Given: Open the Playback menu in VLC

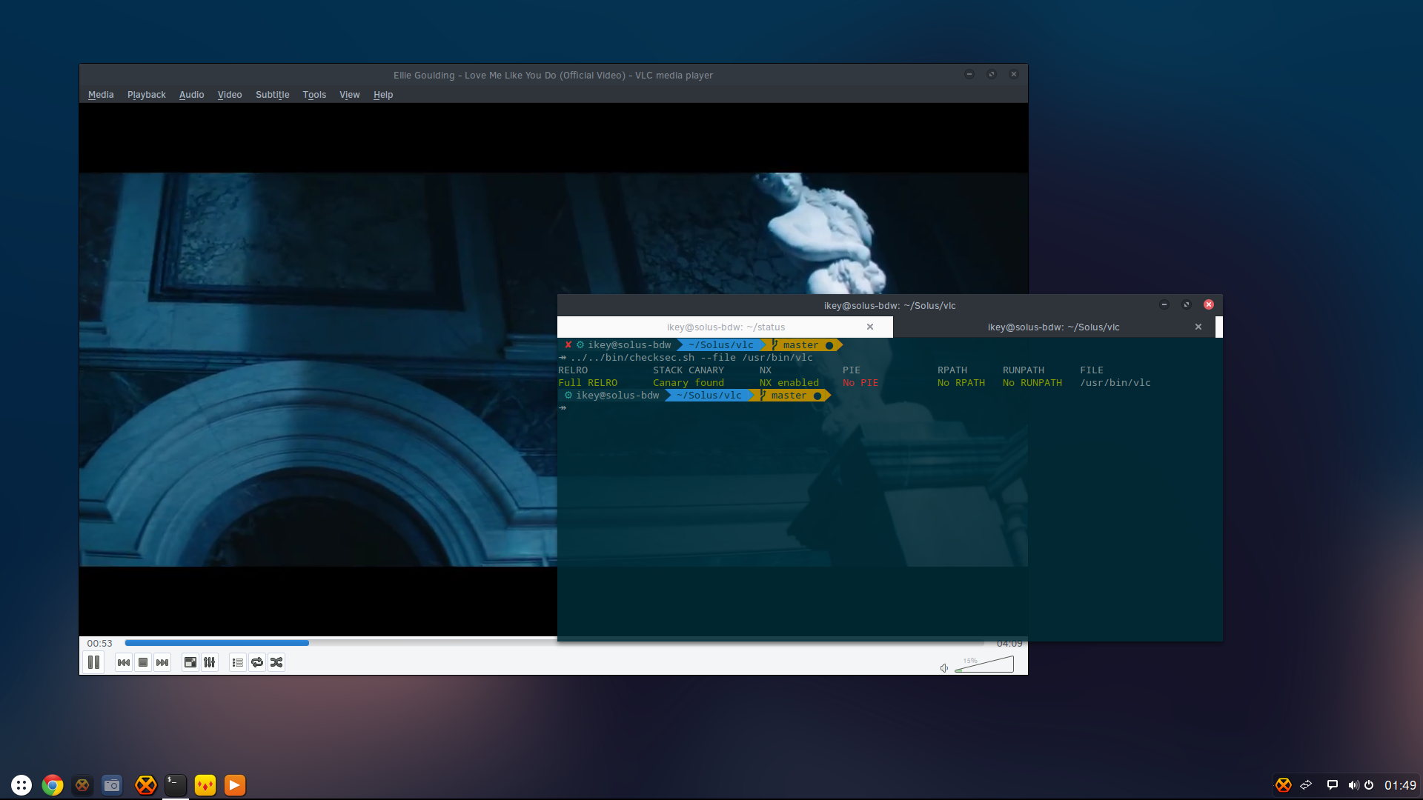Looking at the screenshot, I should (x=147, y=95).
